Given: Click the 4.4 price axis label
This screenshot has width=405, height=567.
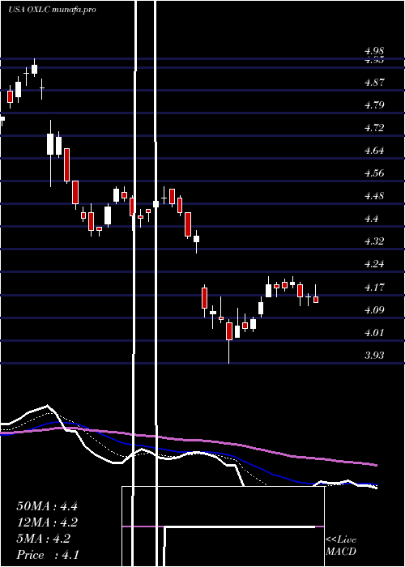Looking at the screenshot, I should pyautogui.click(x=371, y=219).
